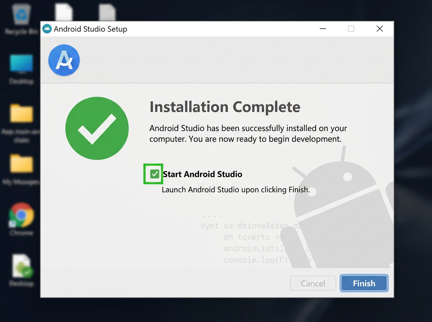The image size is (432, 322).
Task: Click the Start Android Studio label
Action: point(203,174)
